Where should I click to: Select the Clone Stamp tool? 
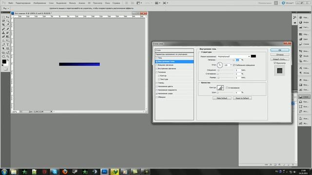tap(3, 33)
